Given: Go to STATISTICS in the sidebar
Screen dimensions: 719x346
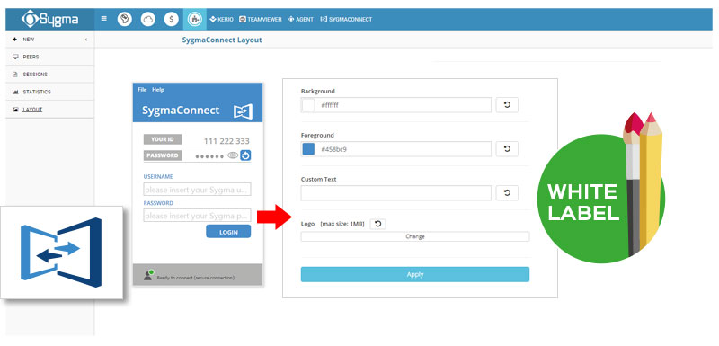Looking at the screenshot, I should [37, 92].
